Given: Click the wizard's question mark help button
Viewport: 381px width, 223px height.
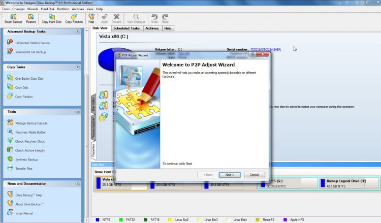Looking at the screenshot, I should pyautogui.click(x=252, y=54).
